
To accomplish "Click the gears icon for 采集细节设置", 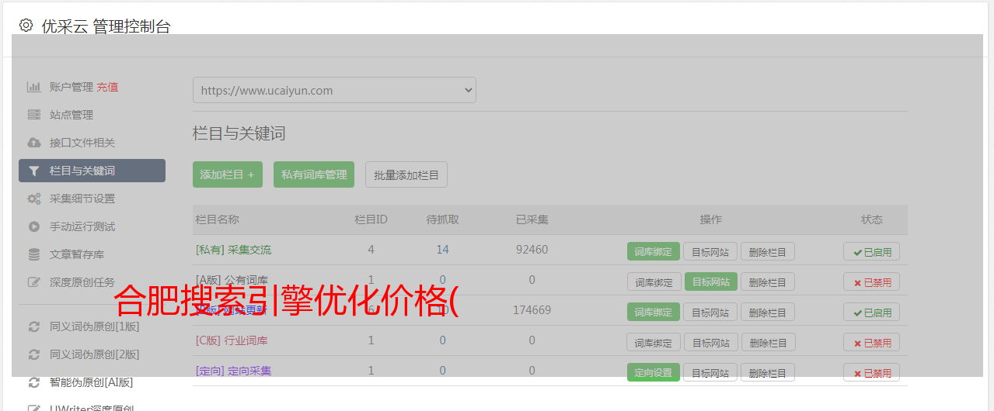I will [x=33, y=199].
